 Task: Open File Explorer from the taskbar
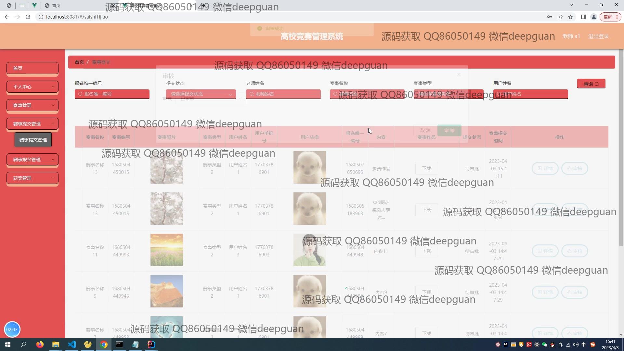(x=56, y=344)
